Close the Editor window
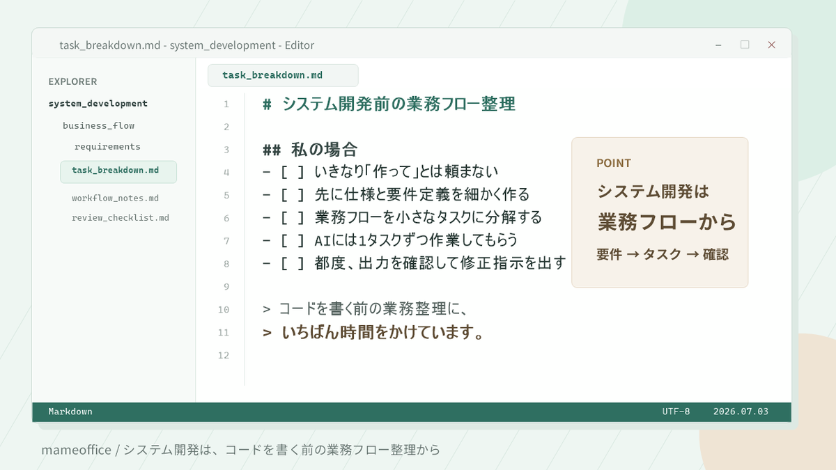 tap(771, 45)
